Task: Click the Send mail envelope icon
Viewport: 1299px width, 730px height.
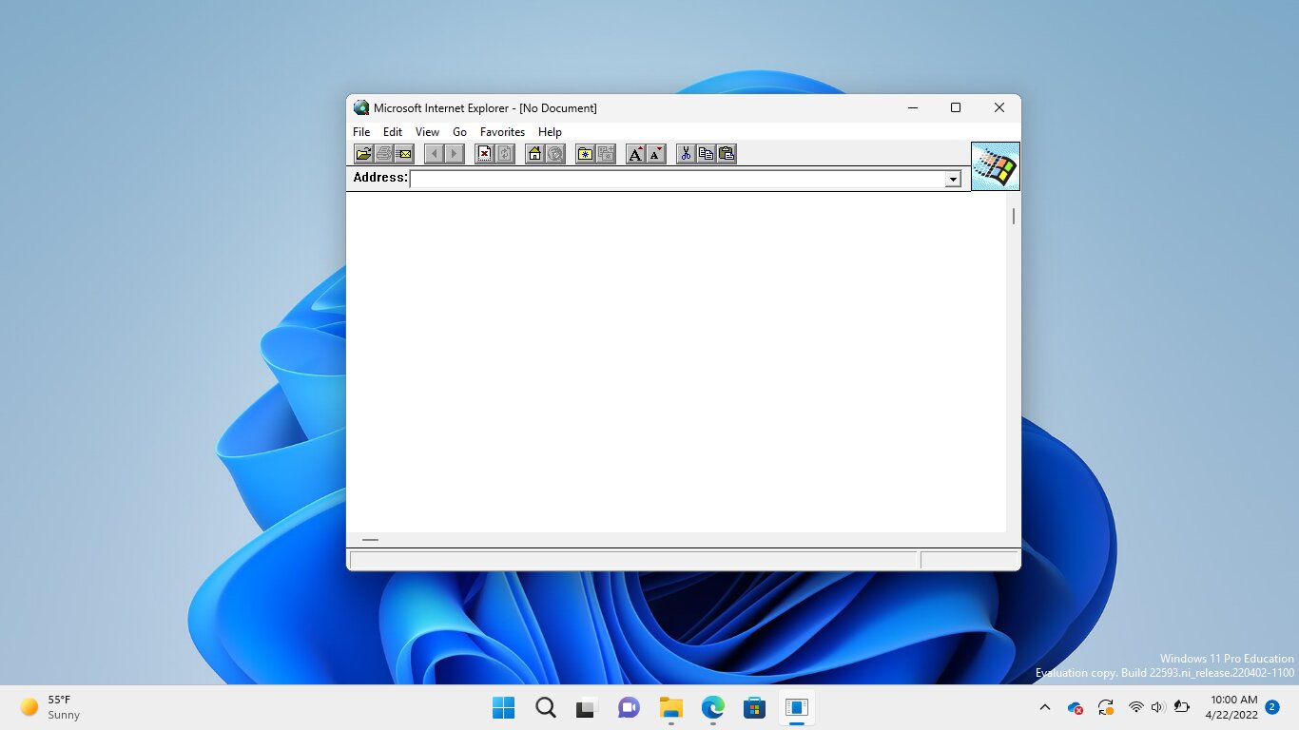Action: click(x=404, y=154)
